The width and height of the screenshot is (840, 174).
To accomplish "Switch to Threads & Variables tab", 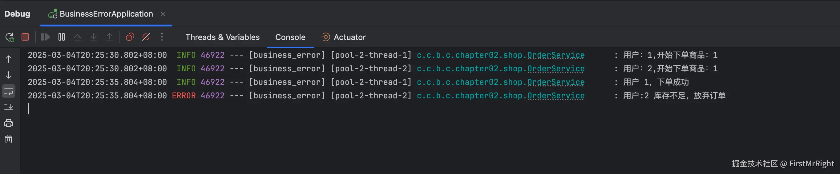I will pyautogui.click(x=222, y=37).
